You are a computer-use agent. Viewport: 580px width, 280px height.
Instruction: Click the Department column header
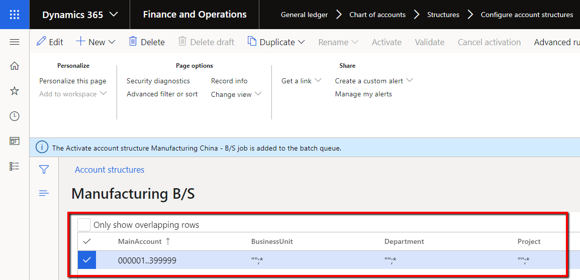(x=404, y=241)
